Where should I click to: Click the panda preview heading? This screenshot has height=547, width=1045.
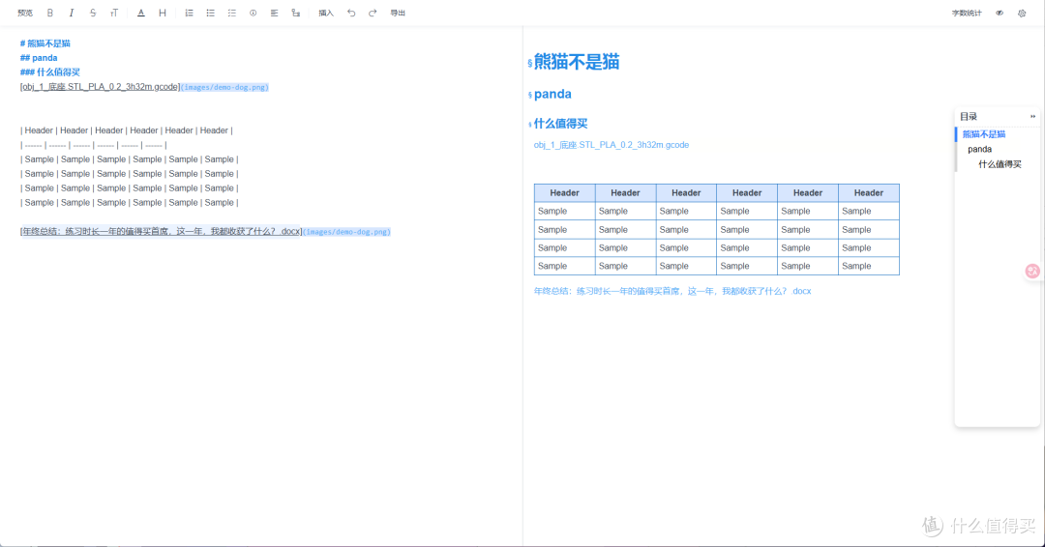coord(552,94)
